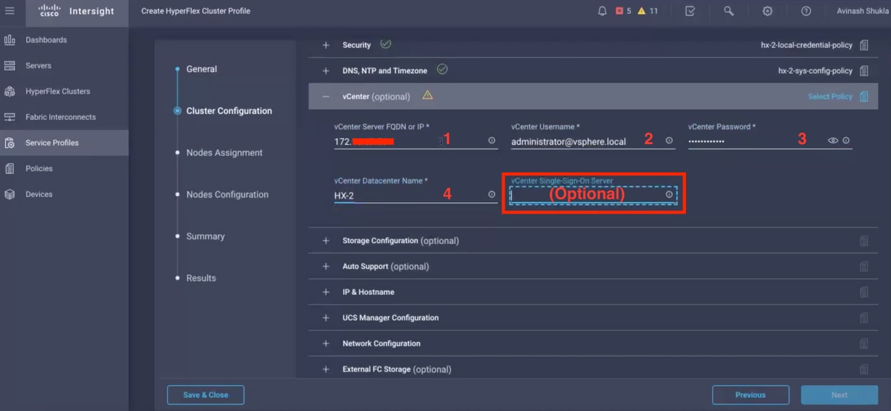The height and width of the screenshot is (411, 891).
Task: Click the Cisco Intersight logo
Action: (76, 11)
